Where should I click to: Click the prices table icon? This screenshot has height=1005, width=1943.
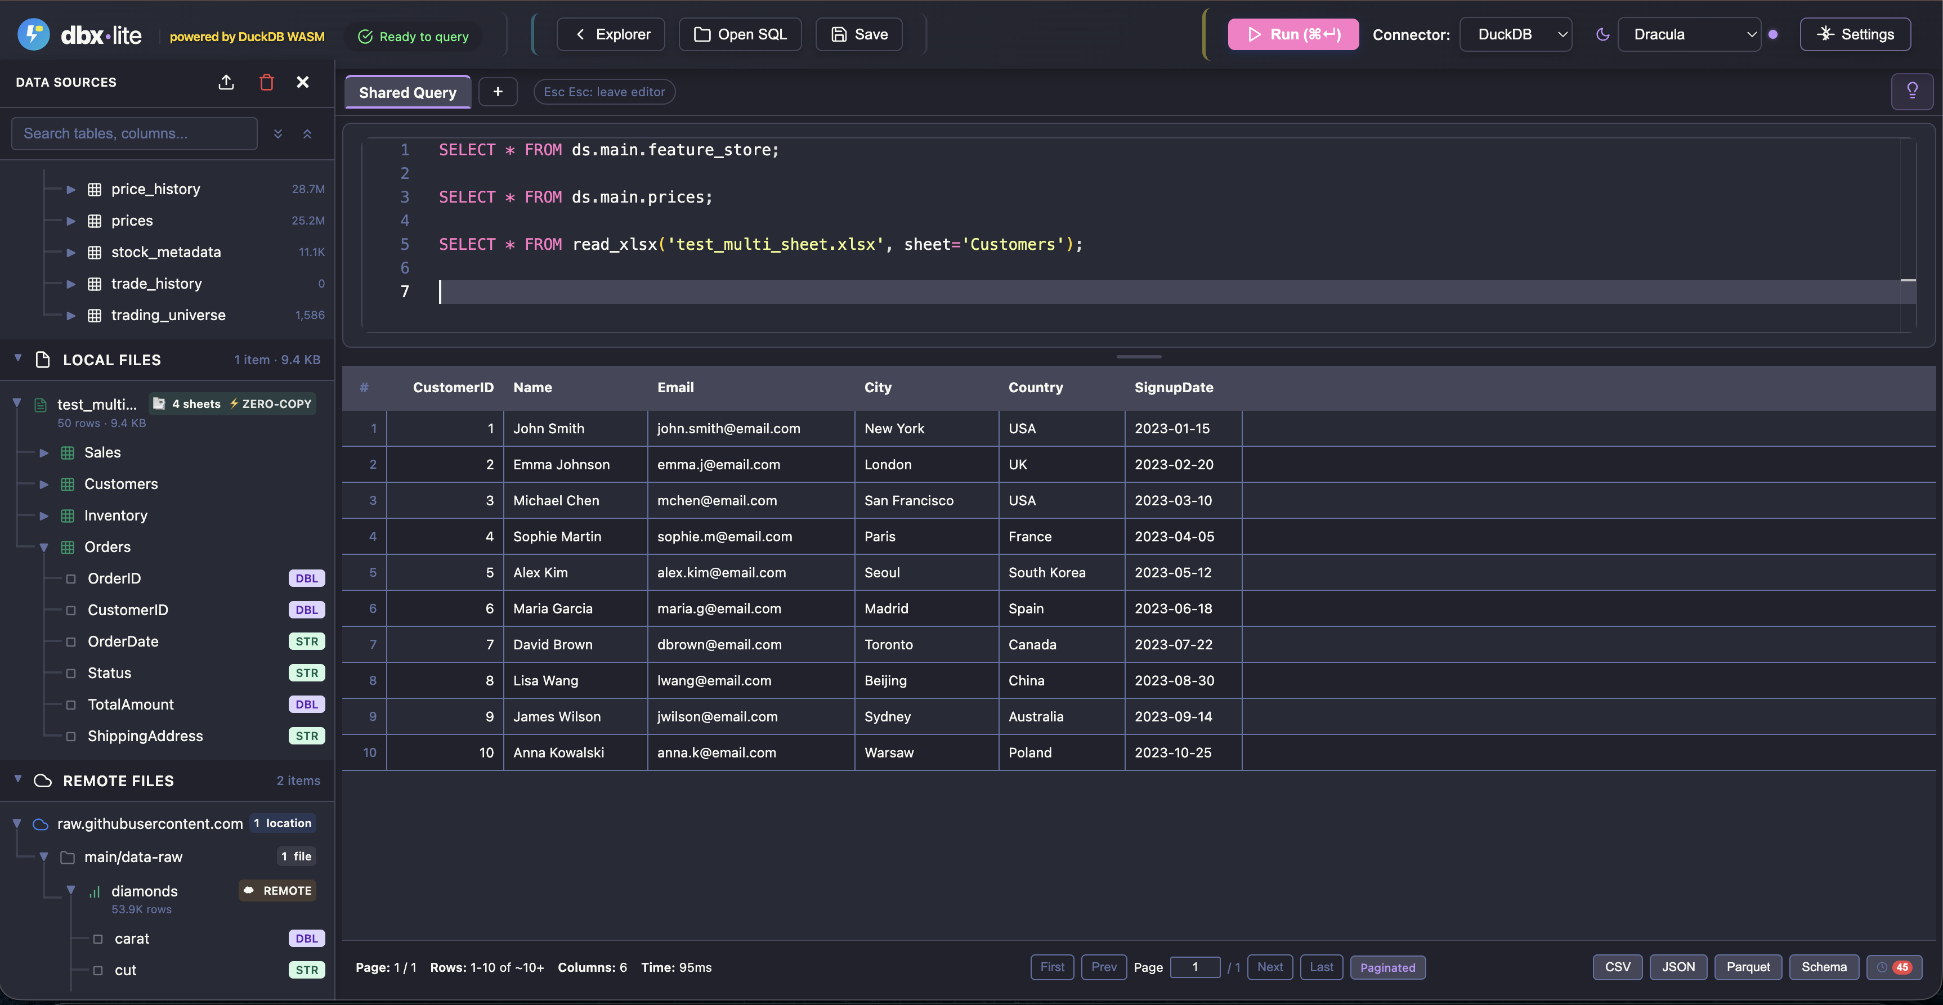click(95, 221)
